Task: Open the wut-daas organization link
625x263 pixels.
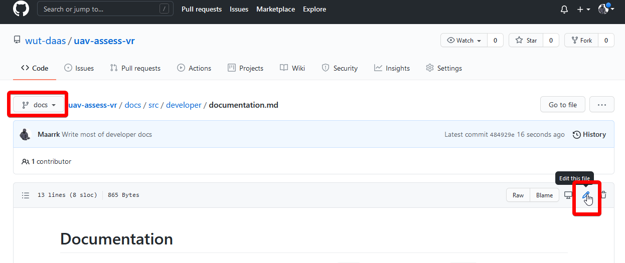Action: 45,41
